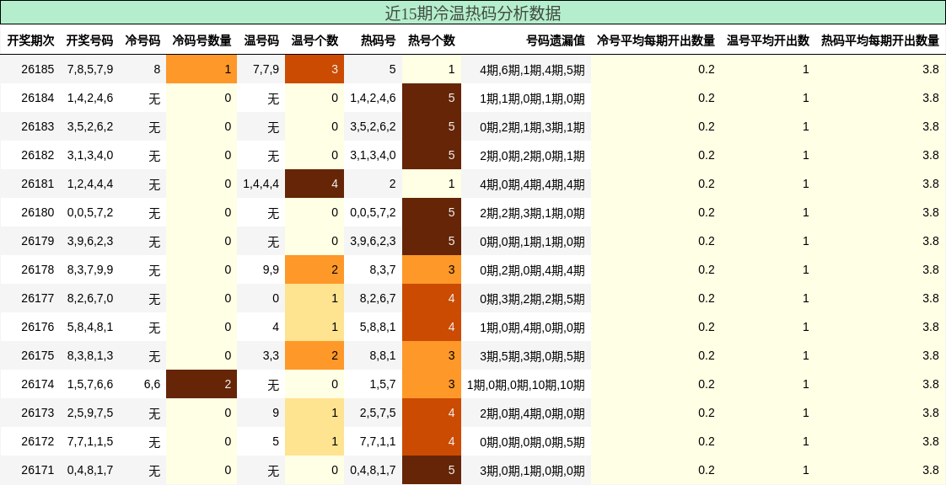This screenshot has height=485, width=946.
Task: Click hot numbers 8,8,1 in row 26175
Action: pyautogui.click(x=383, y=355)
